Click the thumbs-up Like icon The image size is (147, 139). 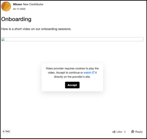click(114, 132)
